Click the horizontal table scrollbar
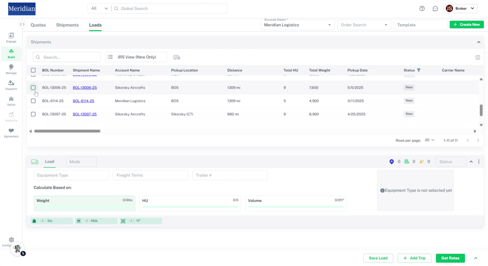This screenshot has height=266, width=488. pos(67,131)
